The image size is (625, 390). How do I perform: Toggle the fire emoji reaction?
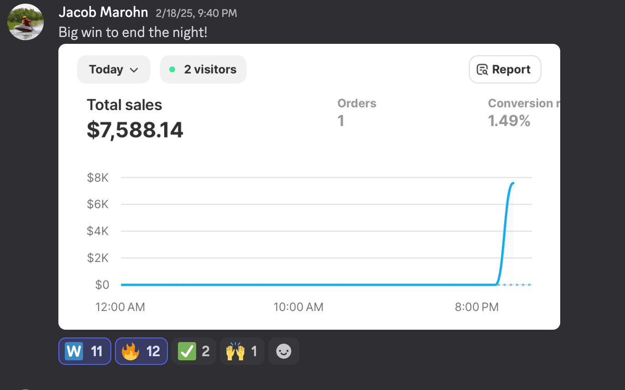(x=141, y=351)
